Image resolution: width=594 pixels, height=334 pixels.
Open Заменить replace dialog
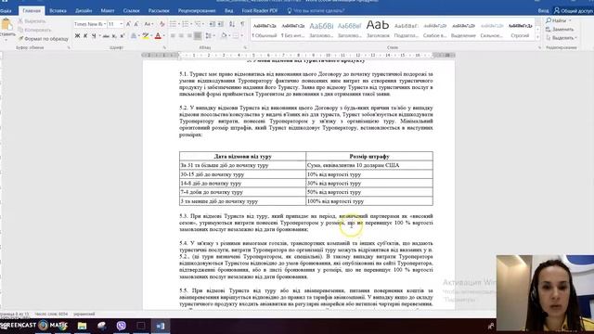(560, 29)
